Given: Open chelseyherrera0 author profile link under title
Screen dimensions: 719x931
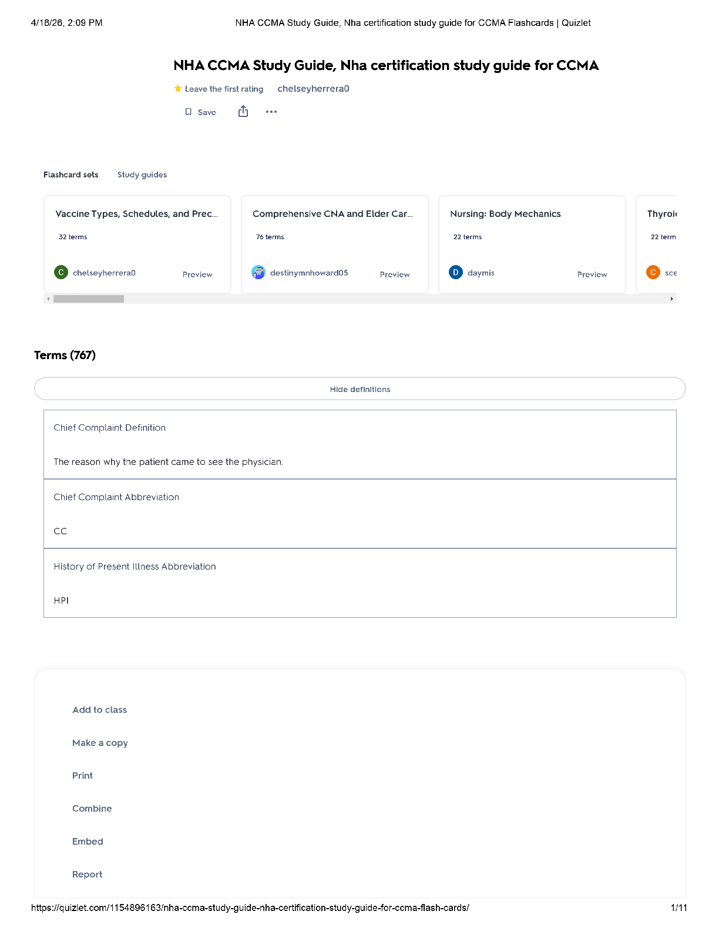Looking at the screenshot, I should [313, 89].
